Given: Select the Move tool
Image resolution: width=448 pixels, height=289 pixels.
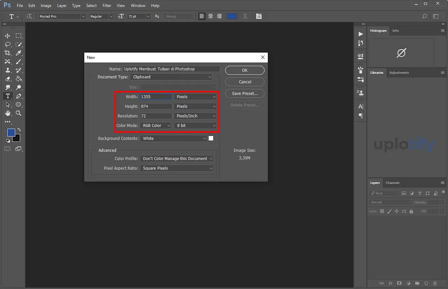Looking at the screenshot, I should pyautogui.click(x=7, y=36).
